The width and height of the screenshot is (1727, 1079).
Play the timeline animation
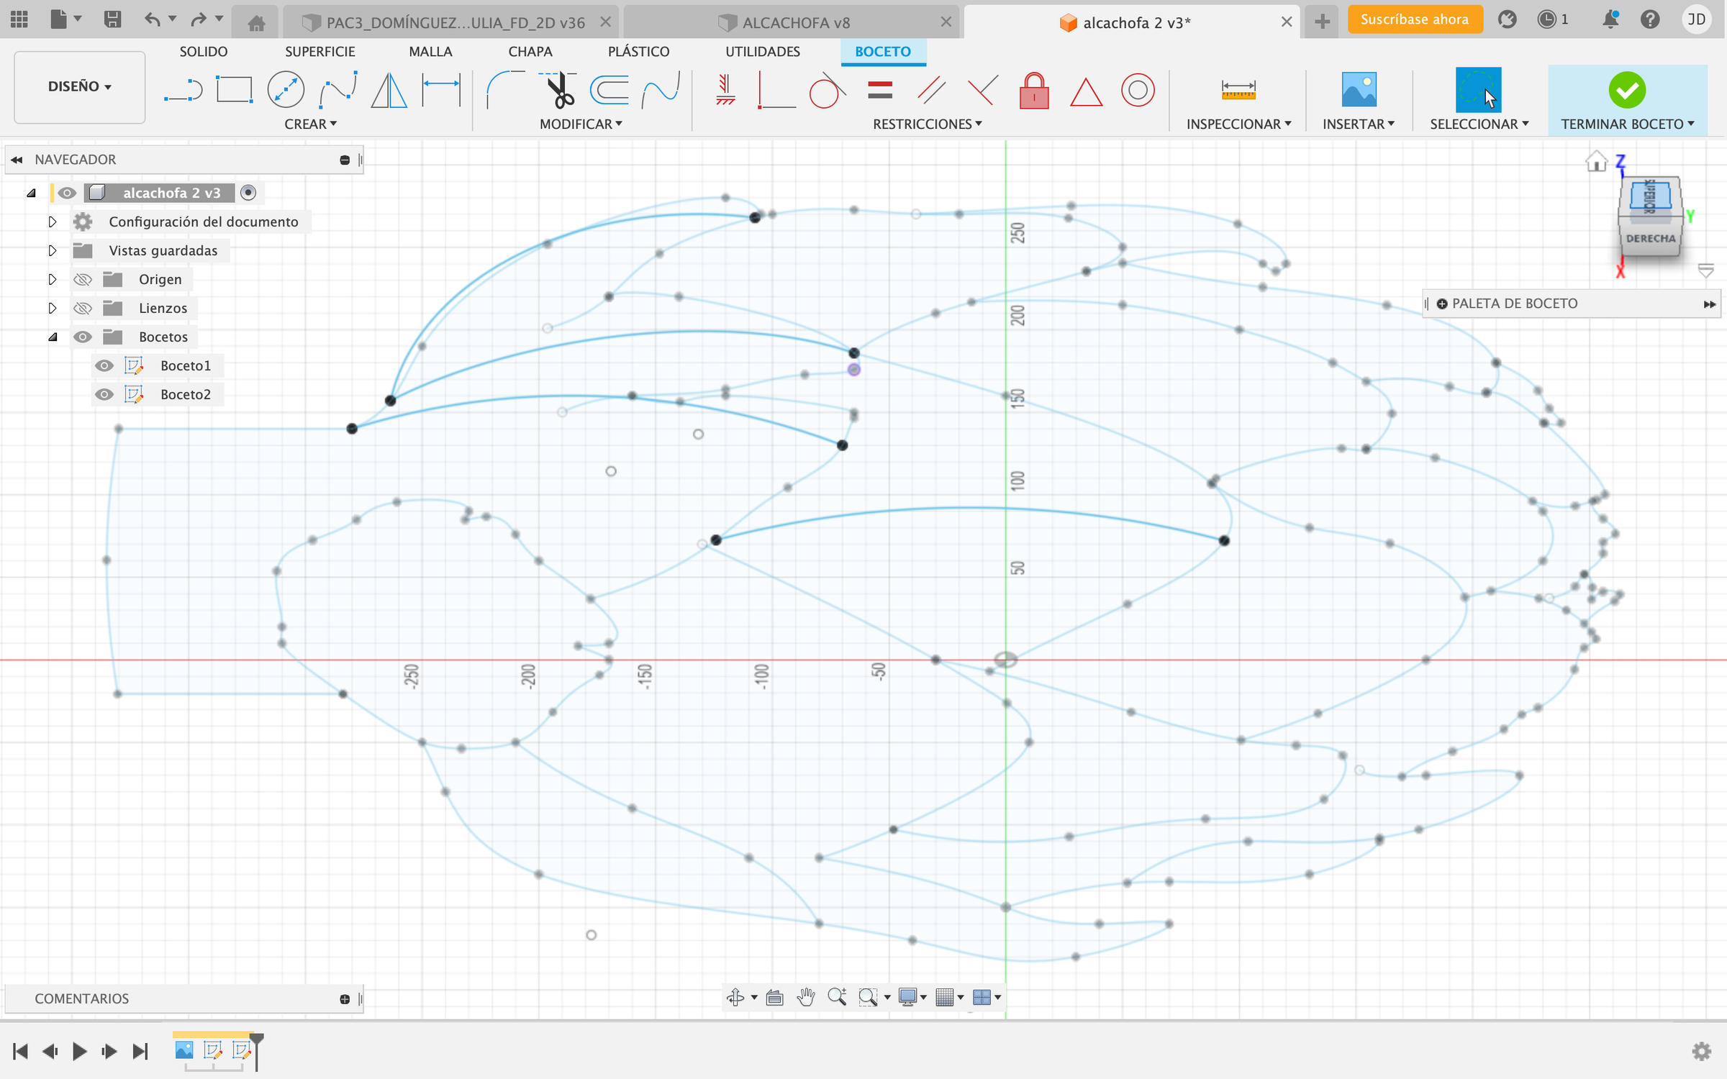pos(79,1052)
